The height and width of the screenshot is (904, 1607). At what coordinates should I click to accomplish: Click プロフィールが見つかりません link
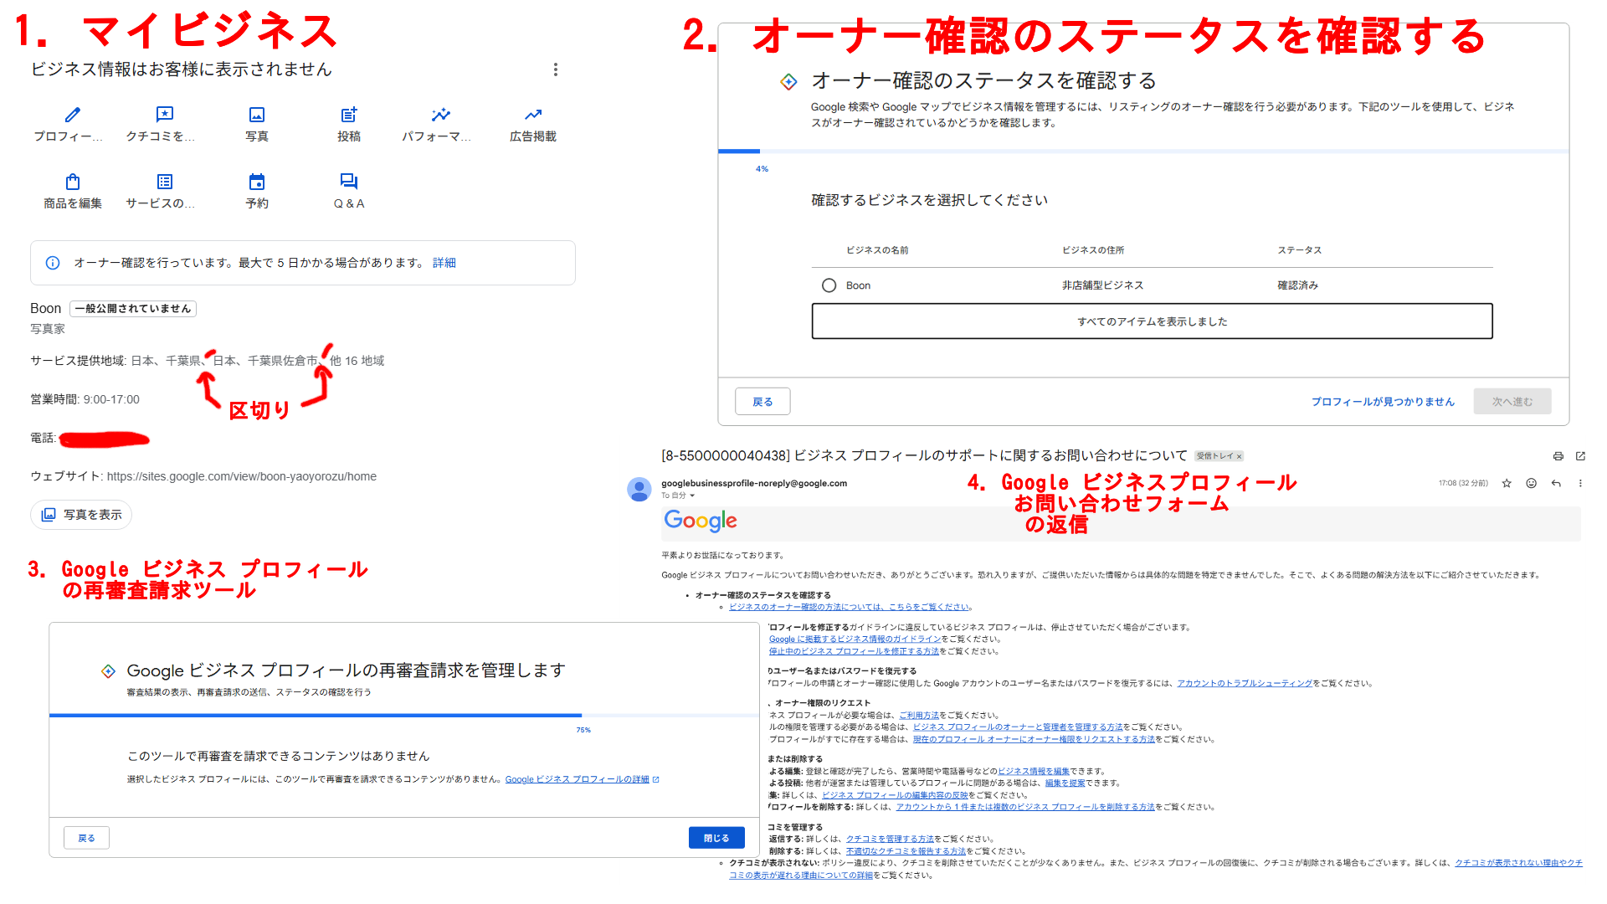pyautogui.click(x=1383, y=402)
